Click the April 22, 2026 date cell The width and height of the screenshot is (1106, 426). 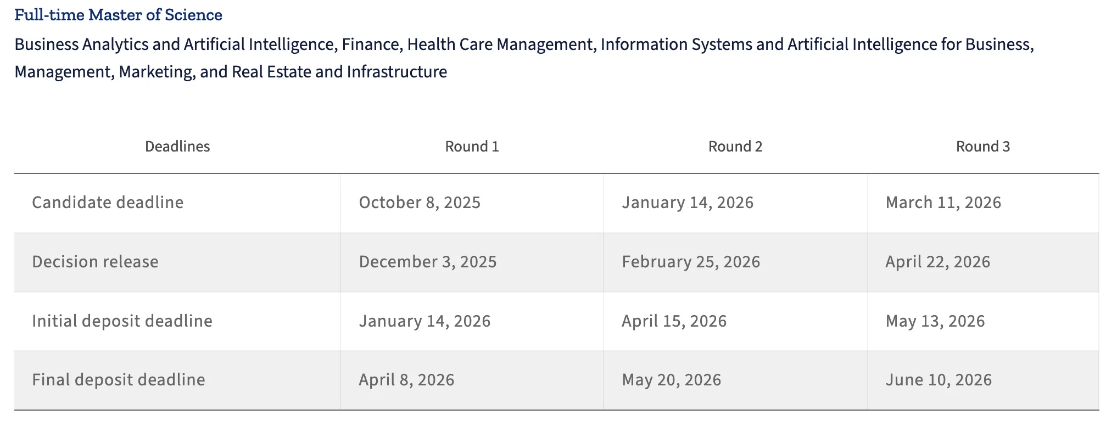pyautogui.click(x=938, y=262)
